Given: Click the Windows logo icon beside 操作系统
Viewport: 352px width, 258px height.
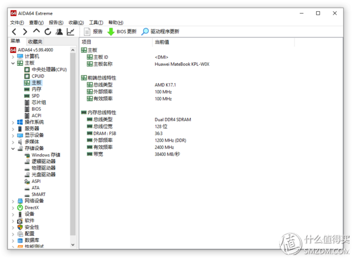Looking at the screenshot, I should (20, 122).
